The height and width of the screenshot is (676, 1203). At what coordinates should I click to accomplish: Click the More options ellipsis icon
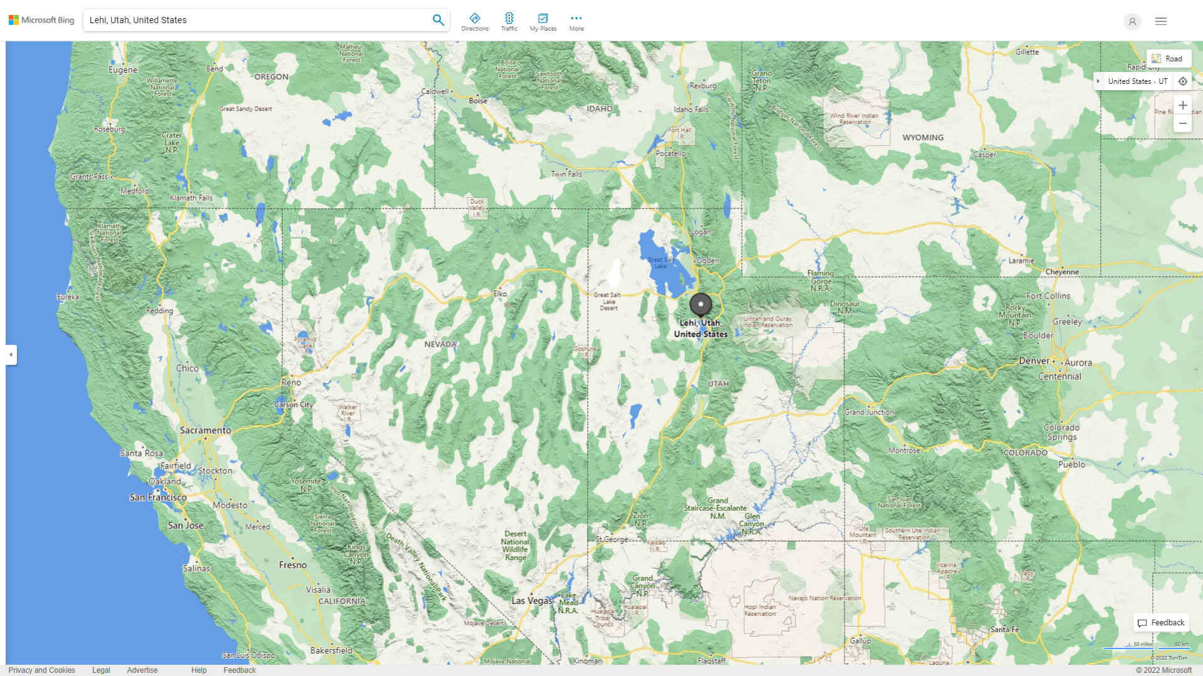(576, 18)
